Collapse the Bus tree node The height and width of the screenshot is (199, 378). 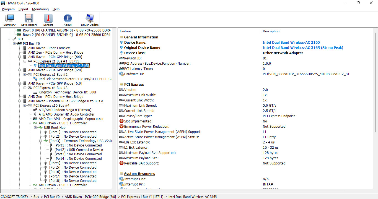(9, 39)
